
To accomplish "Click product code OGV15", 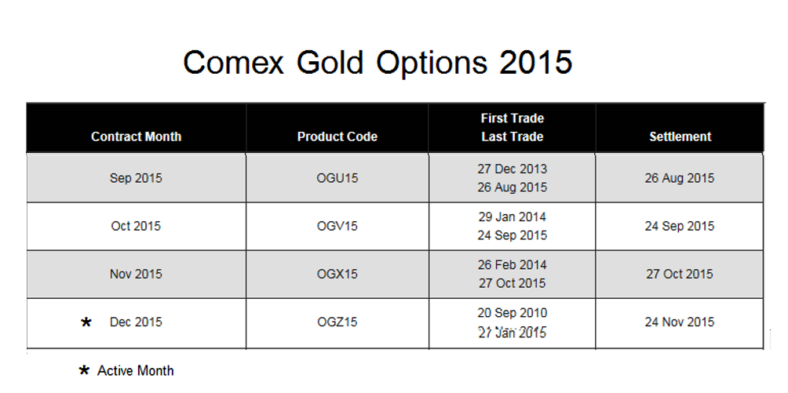I will click(x=337, y=226).
